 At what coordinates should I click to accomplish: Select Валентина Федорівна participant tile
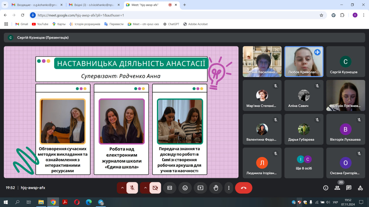pyautogui.click(x=262, y=129)
